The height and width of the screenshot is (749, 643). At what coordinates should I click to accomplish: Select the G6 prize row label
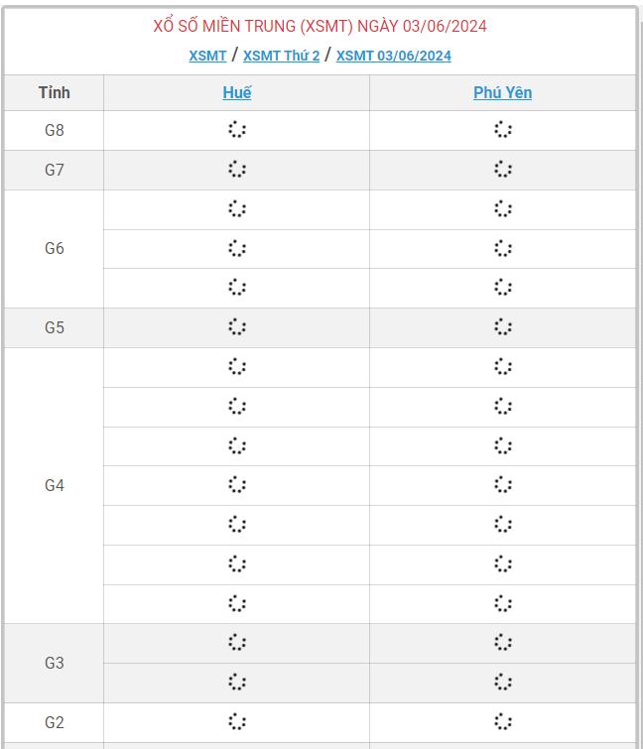54,248
